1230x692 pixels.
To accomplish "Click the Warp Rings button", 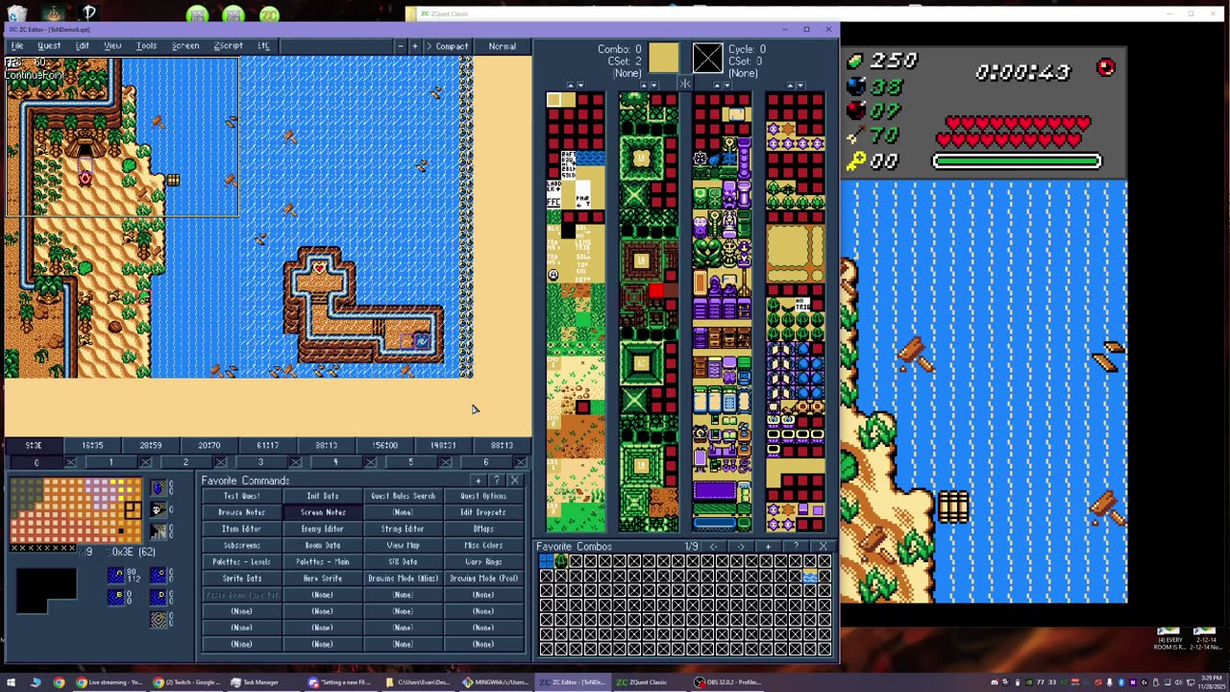I will tap(483, 561).
